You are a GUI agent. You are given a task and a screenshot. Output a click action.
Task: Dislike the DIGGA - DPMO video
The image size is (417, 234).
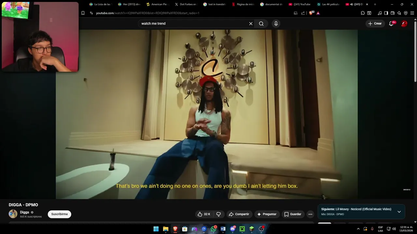click(219, 214)
